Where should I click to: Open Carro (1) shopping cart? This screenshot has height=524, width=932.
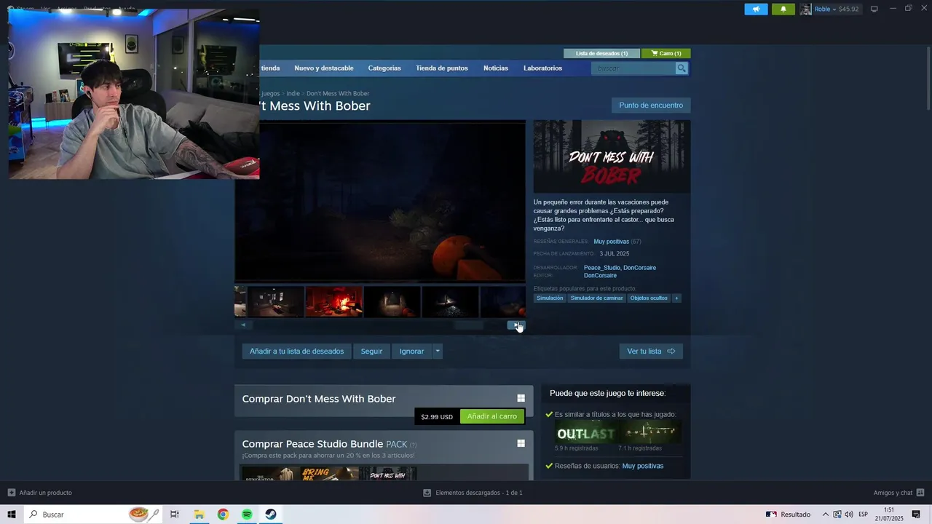point(666,53)
